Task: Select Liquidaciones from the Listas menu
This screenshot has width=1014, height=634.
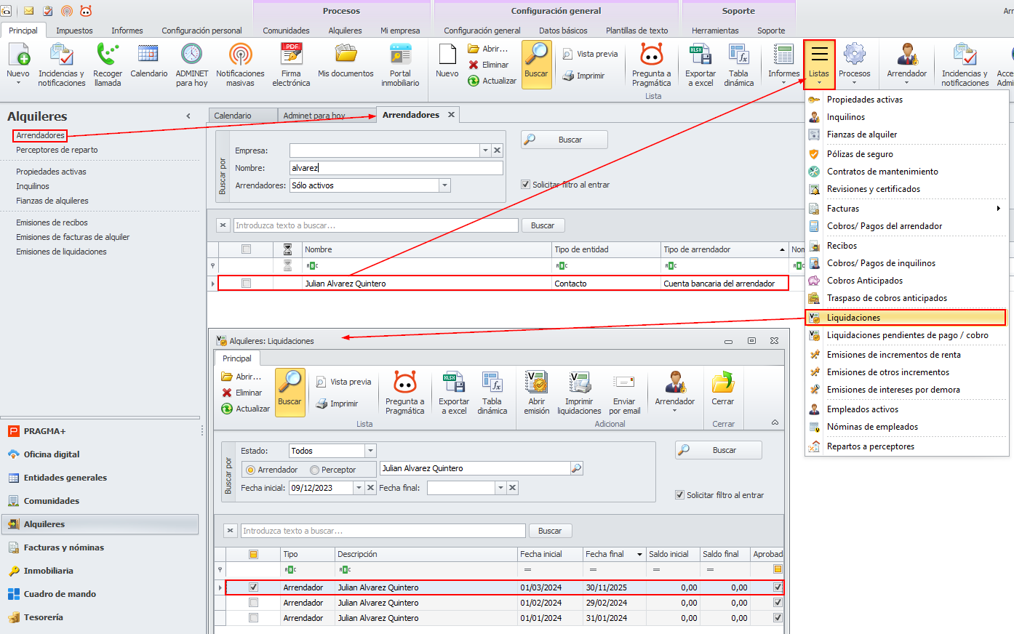Action: point(853,318)
